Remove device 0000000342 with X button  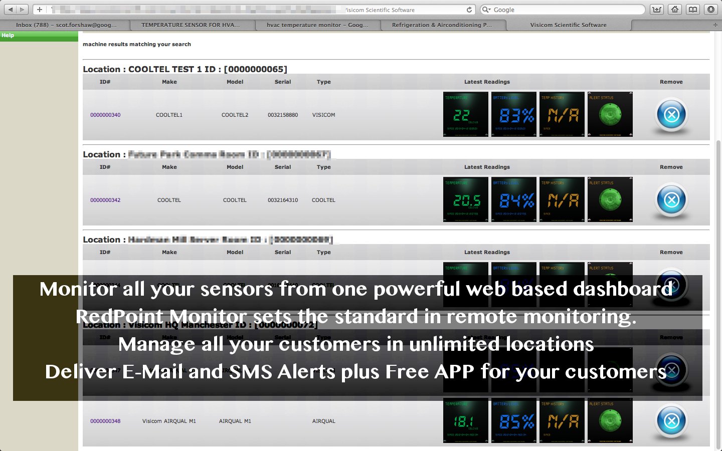671,200
